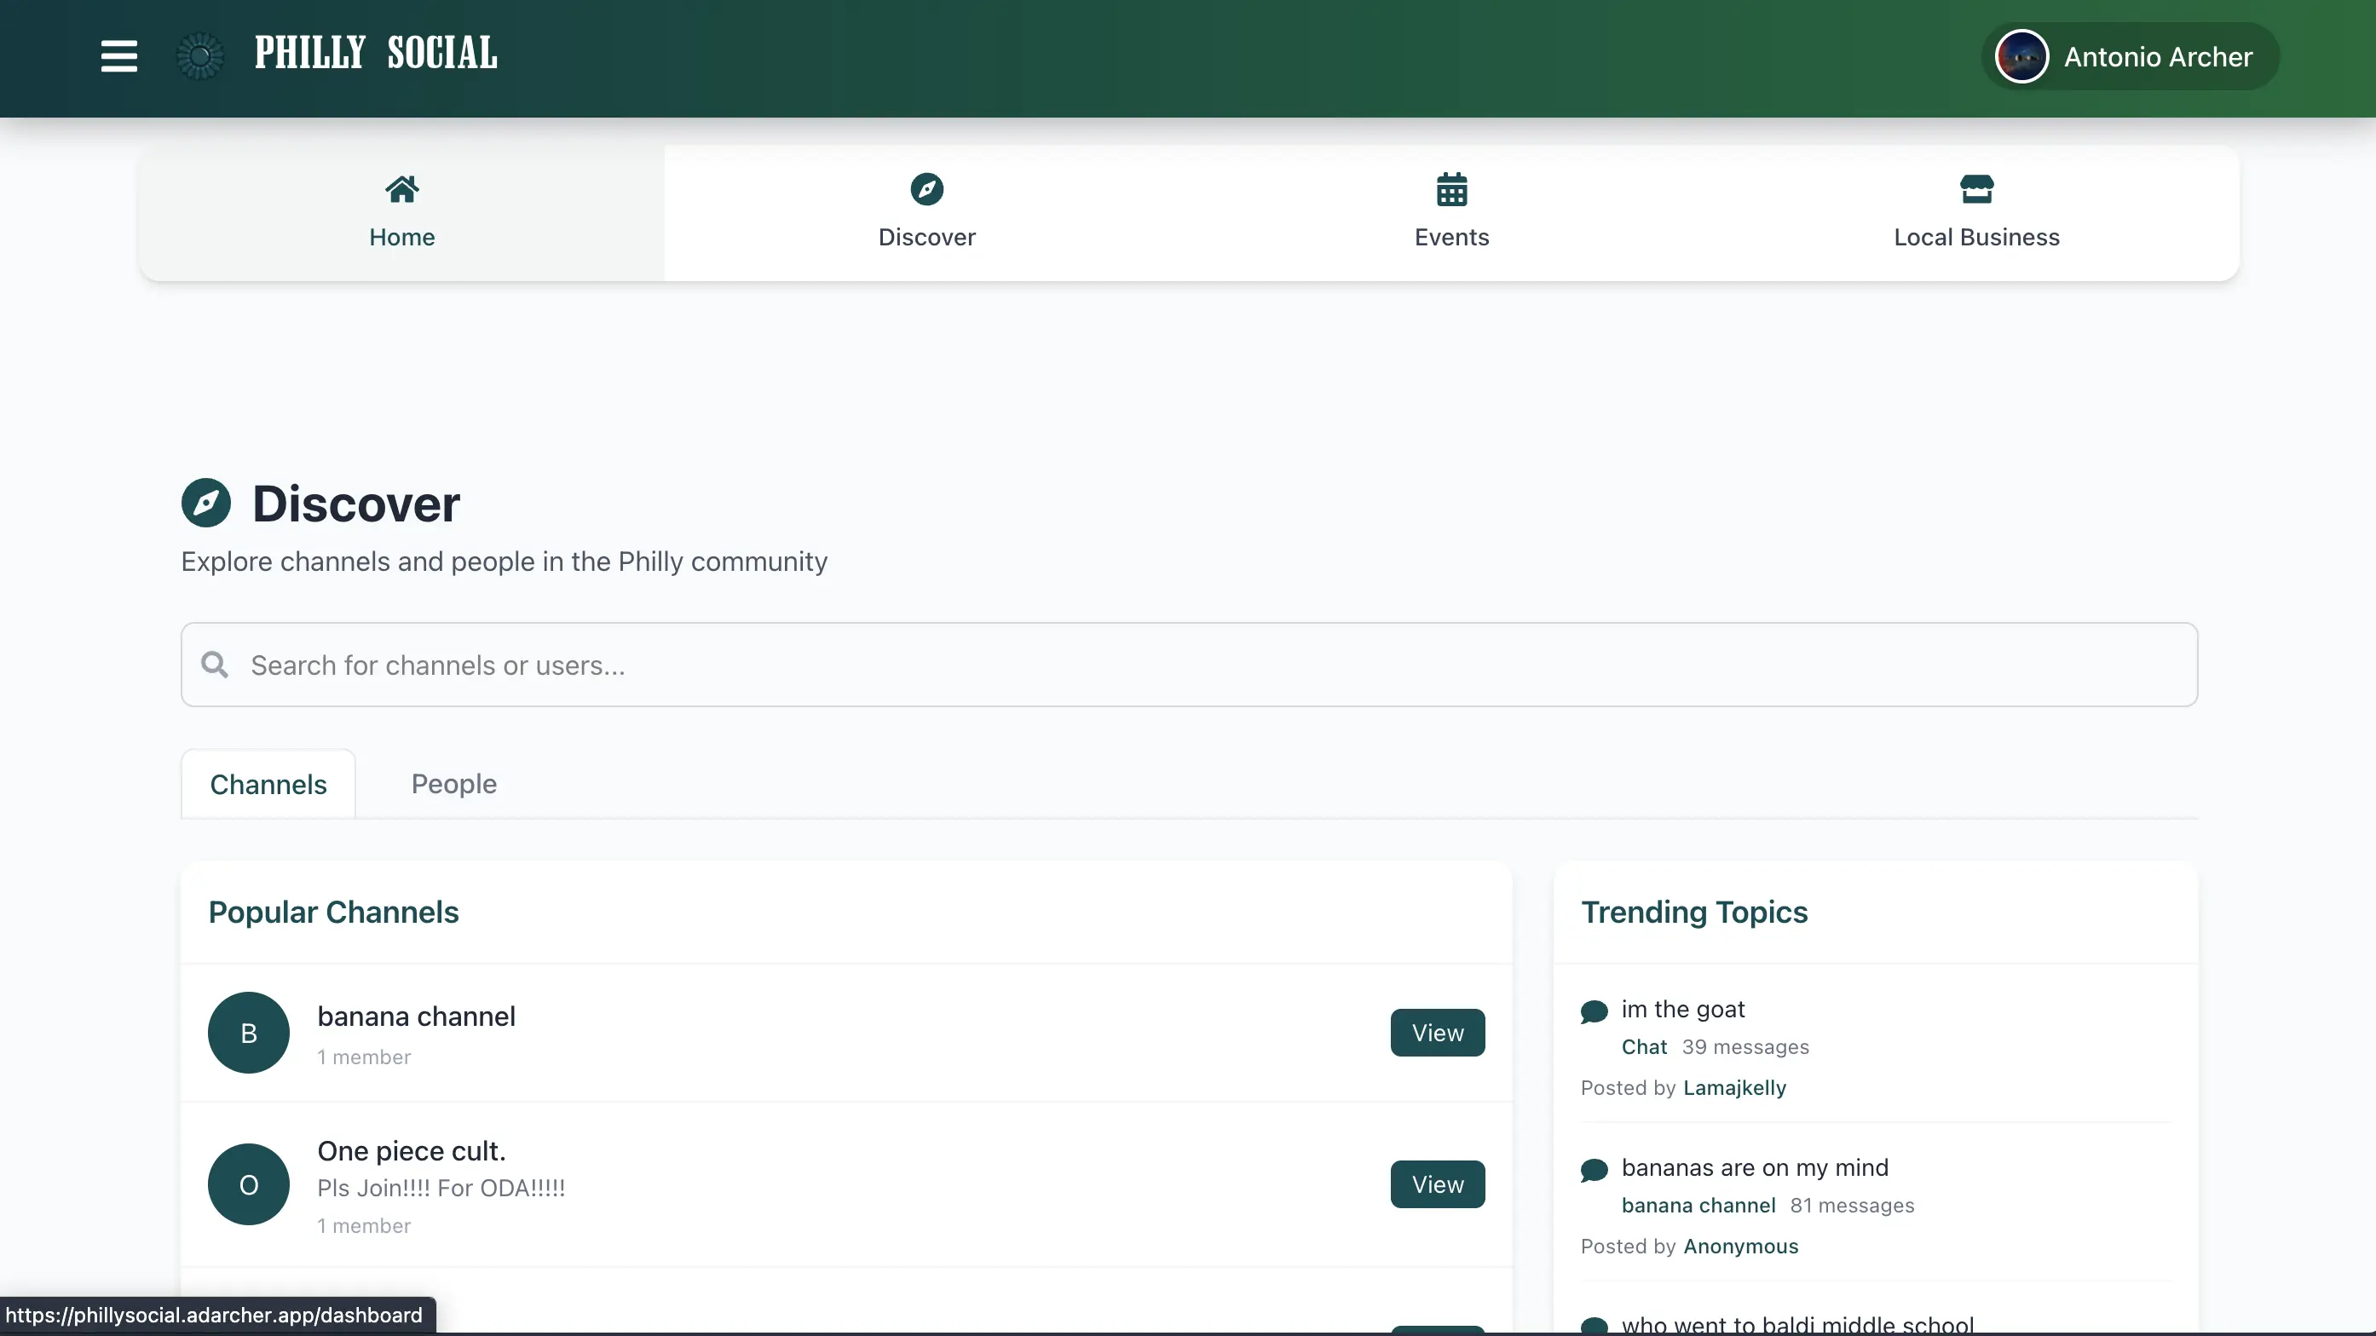
Task: Open Lamajkelly's profile link
Action: tap(1734, 1088)
